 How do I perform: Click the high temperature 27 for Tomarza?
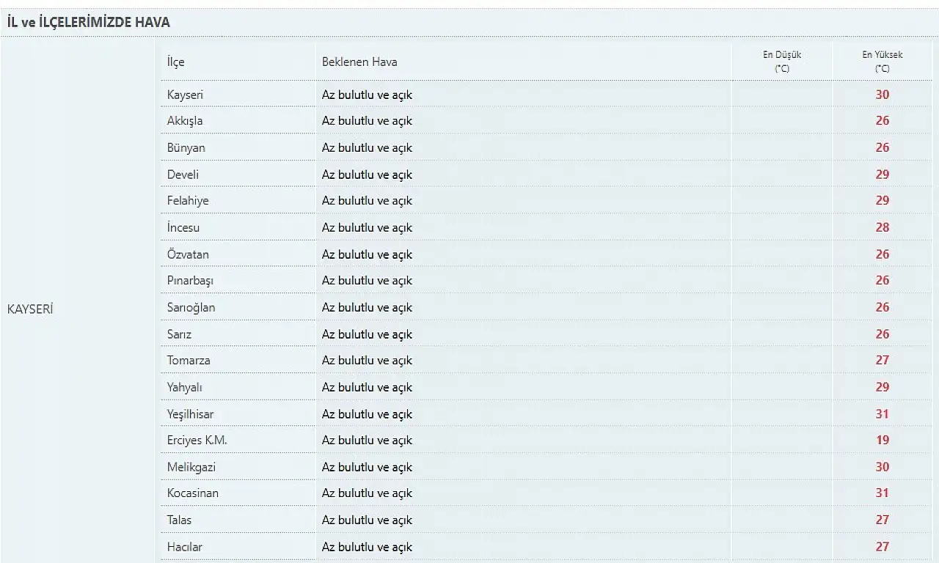(882, 361)
